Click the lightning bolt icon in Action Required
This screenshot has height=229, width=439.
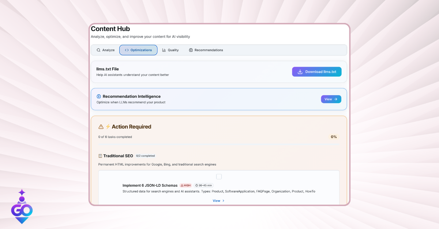point(108,127)
